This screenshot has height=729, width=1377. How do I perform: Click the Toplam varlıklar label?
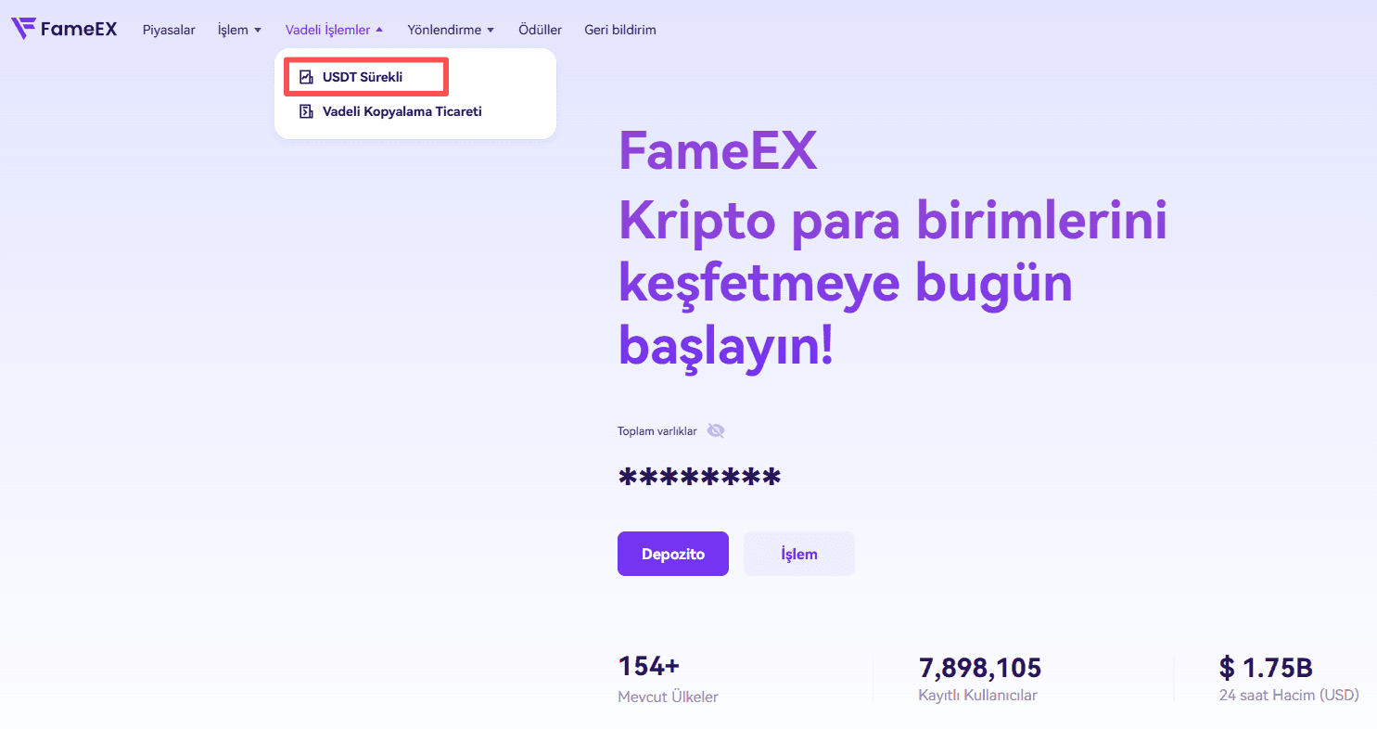[x=657, y=431]
